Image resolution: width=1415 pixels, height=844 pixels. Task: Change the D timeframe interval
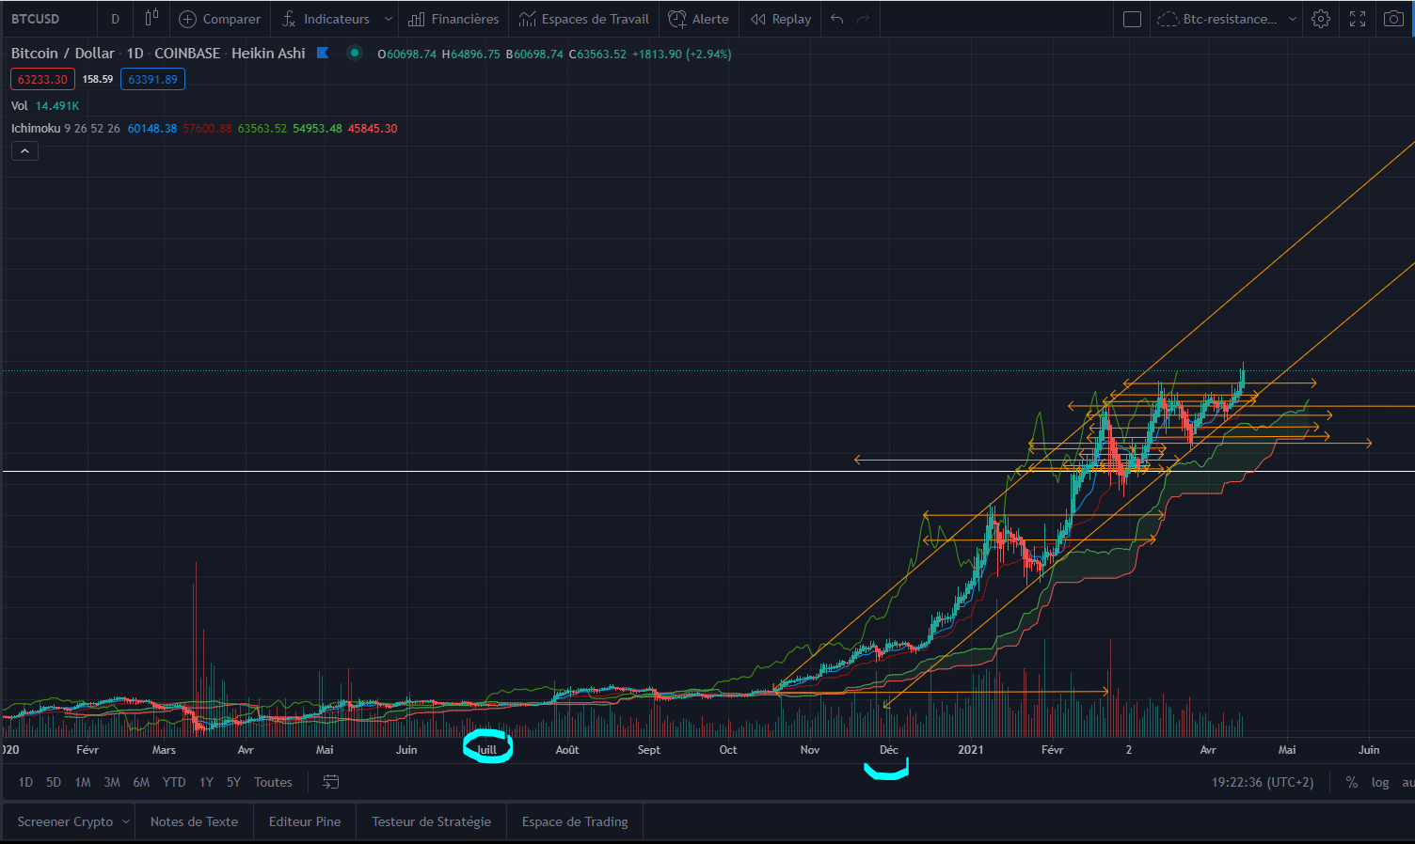tap(116, 19)
